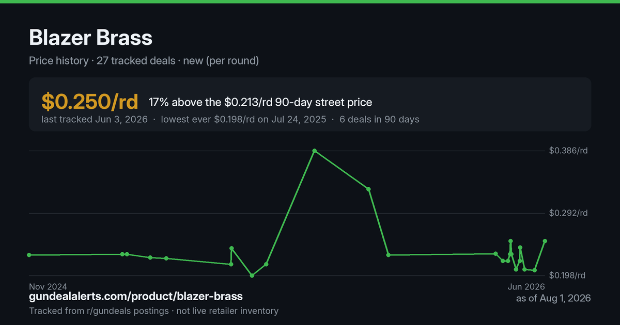Click the $0.292/rd axis label
Image resolution: width=620 pixels, height=325 pixels.
pyautogui.click(x=568, y=213)
